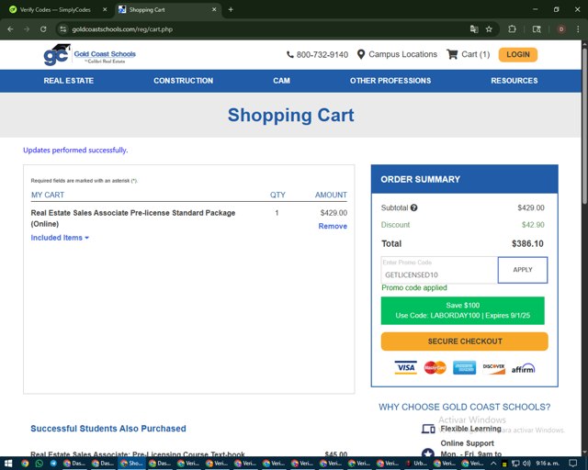Open the Chrome three-dot menu
The width and height of the screenshot is (588, 470).
coord(578,29)
